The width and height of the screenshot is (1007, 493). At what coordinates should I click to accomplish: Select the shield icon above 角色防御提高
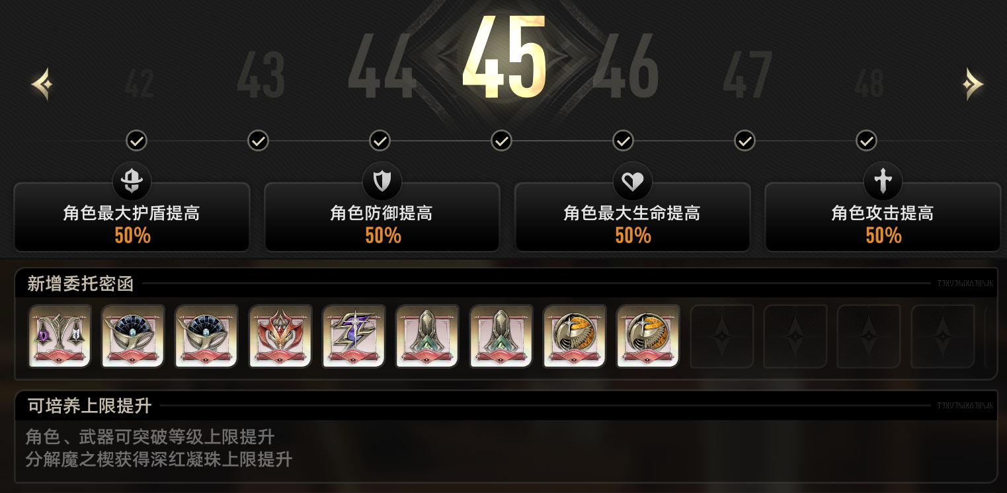point(382,181)
